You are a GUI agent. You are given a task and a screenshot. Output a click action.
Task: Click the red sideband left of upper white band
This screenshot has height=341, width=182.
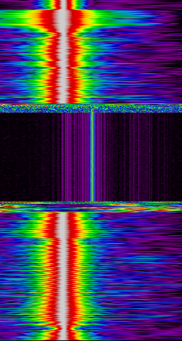tap(52, 65)
